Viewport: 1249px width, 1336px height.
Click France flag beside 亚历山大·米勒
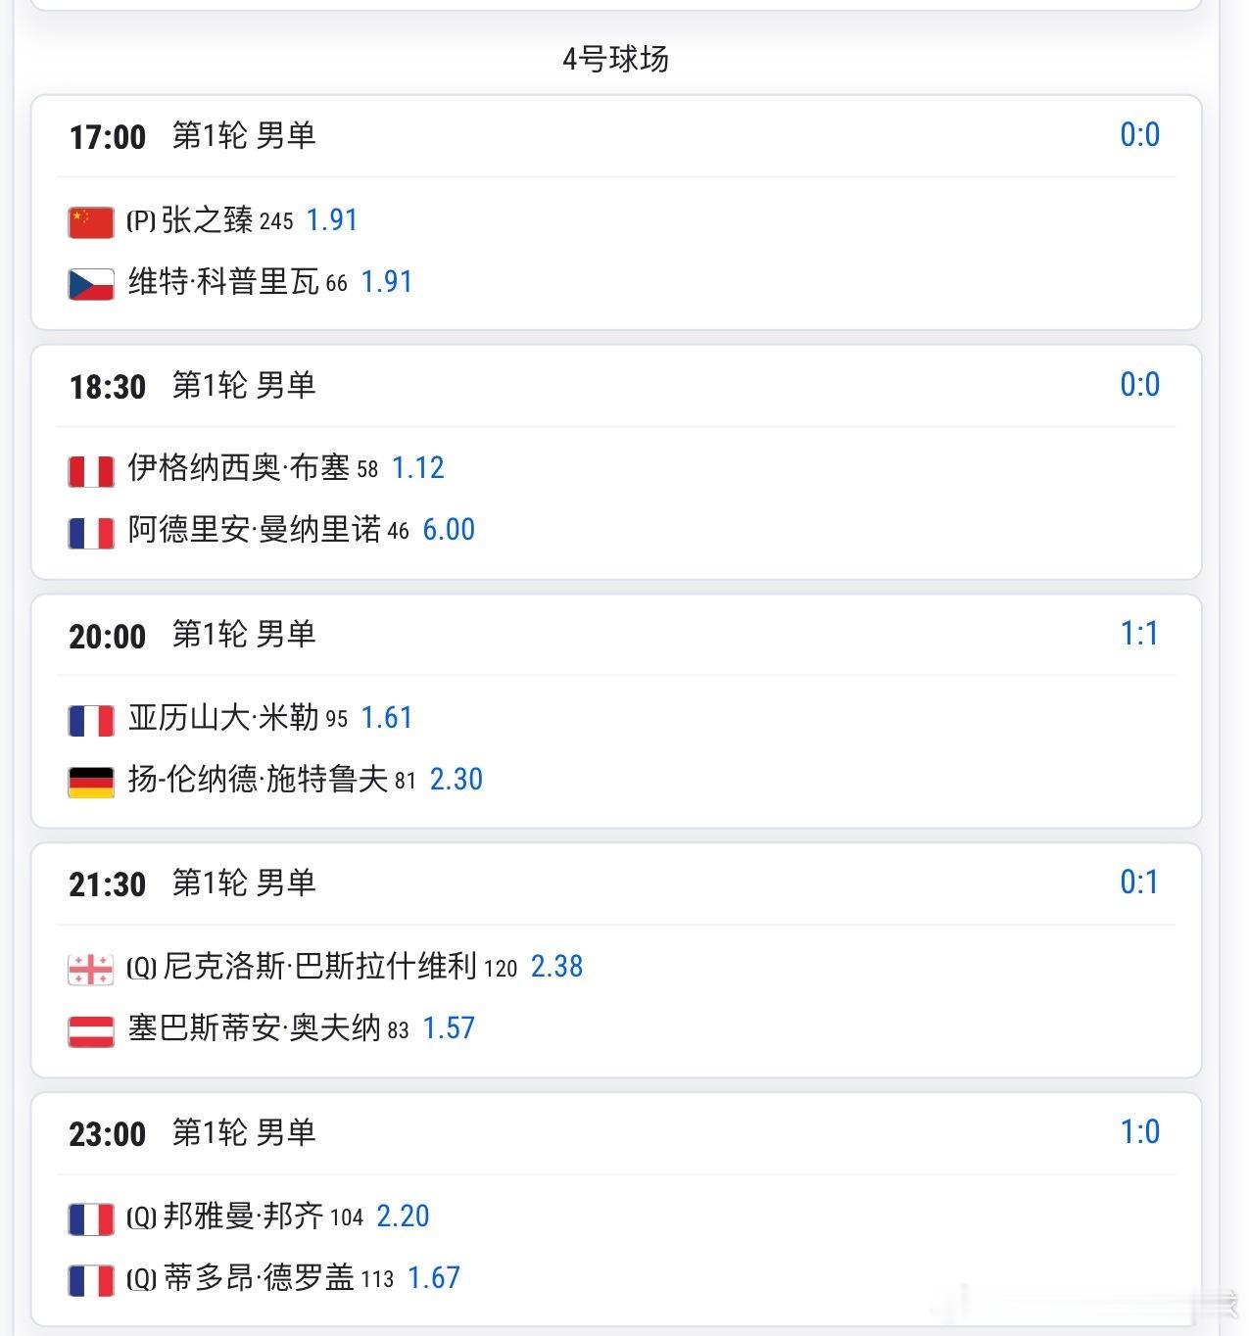90,721
